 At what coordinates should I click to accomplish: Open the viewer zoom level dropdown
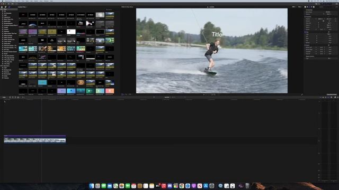click(x=294, y=7)
